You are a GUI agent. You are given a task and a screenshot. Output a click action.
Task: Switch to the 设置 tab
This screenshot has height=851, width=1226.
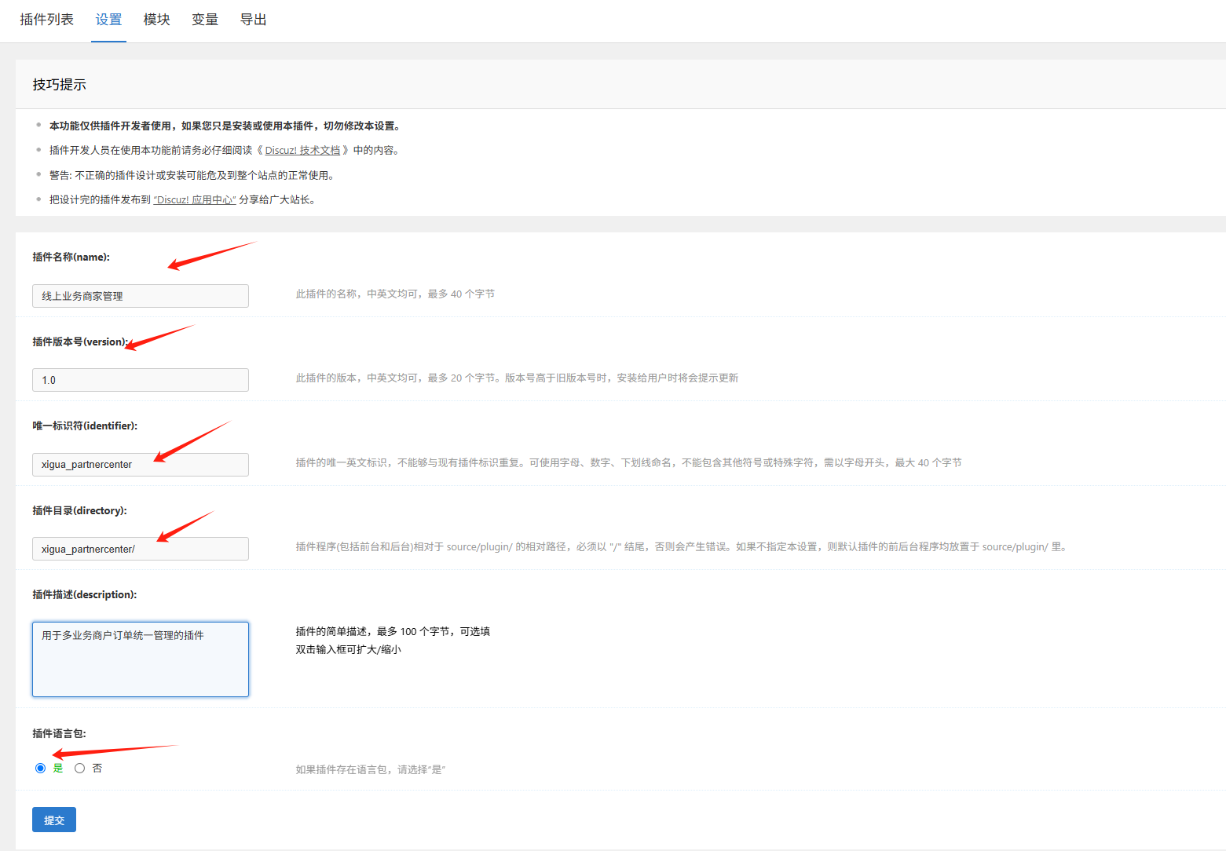[x=108, y=20]
